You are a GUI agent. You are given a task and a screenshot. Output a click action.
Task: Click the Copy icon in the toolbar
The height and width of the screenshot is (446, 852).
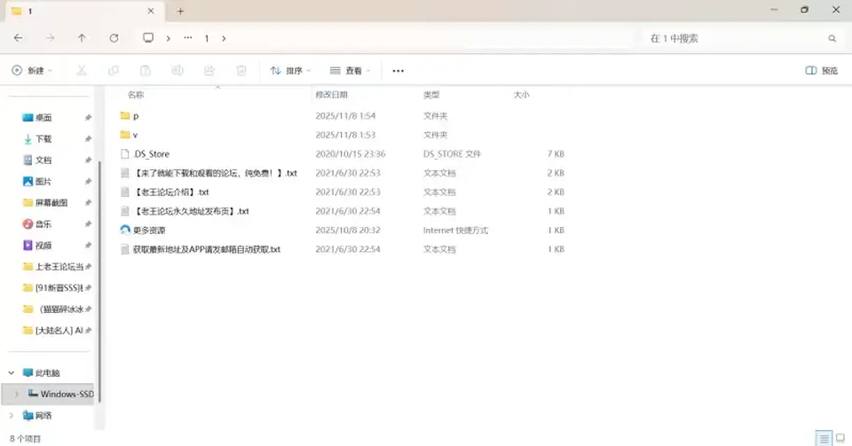tap(114, 71)
